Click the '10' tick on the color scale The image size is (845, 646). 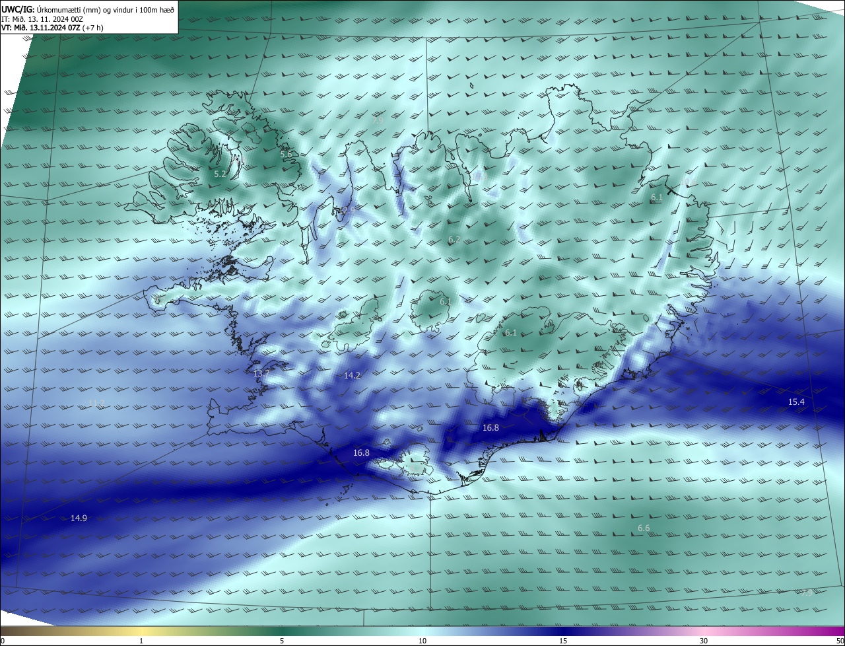(422, 641)
